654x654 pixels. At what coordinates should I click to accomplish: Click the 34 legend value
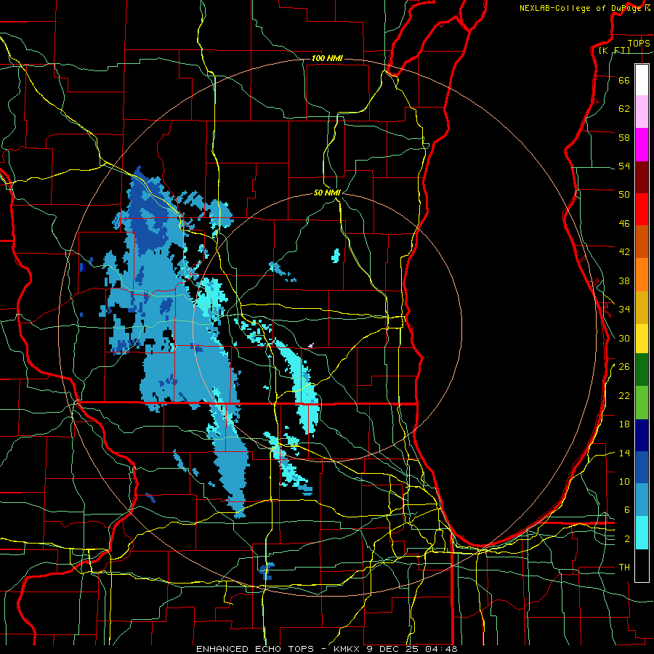tap(624, 310)
